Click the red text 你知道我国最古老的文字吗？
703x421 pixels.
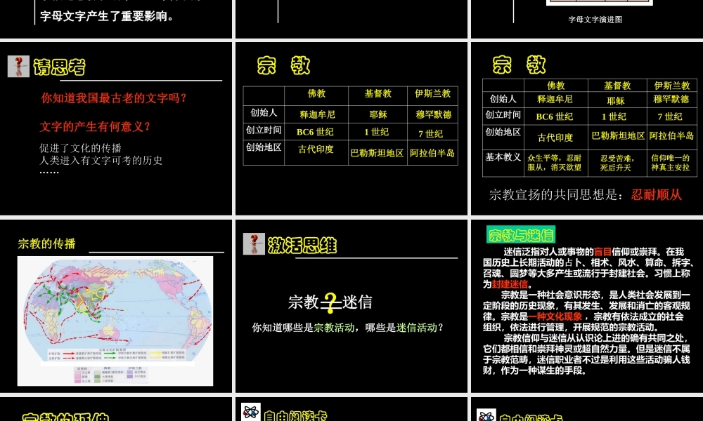point(114,98)
